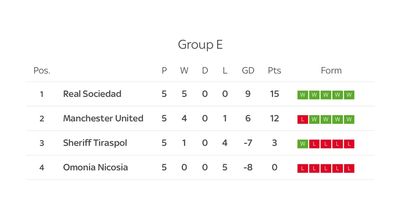Click Sheriff Tiraspol's green W form badge
The image size is (393, 221).
(303, 144)
